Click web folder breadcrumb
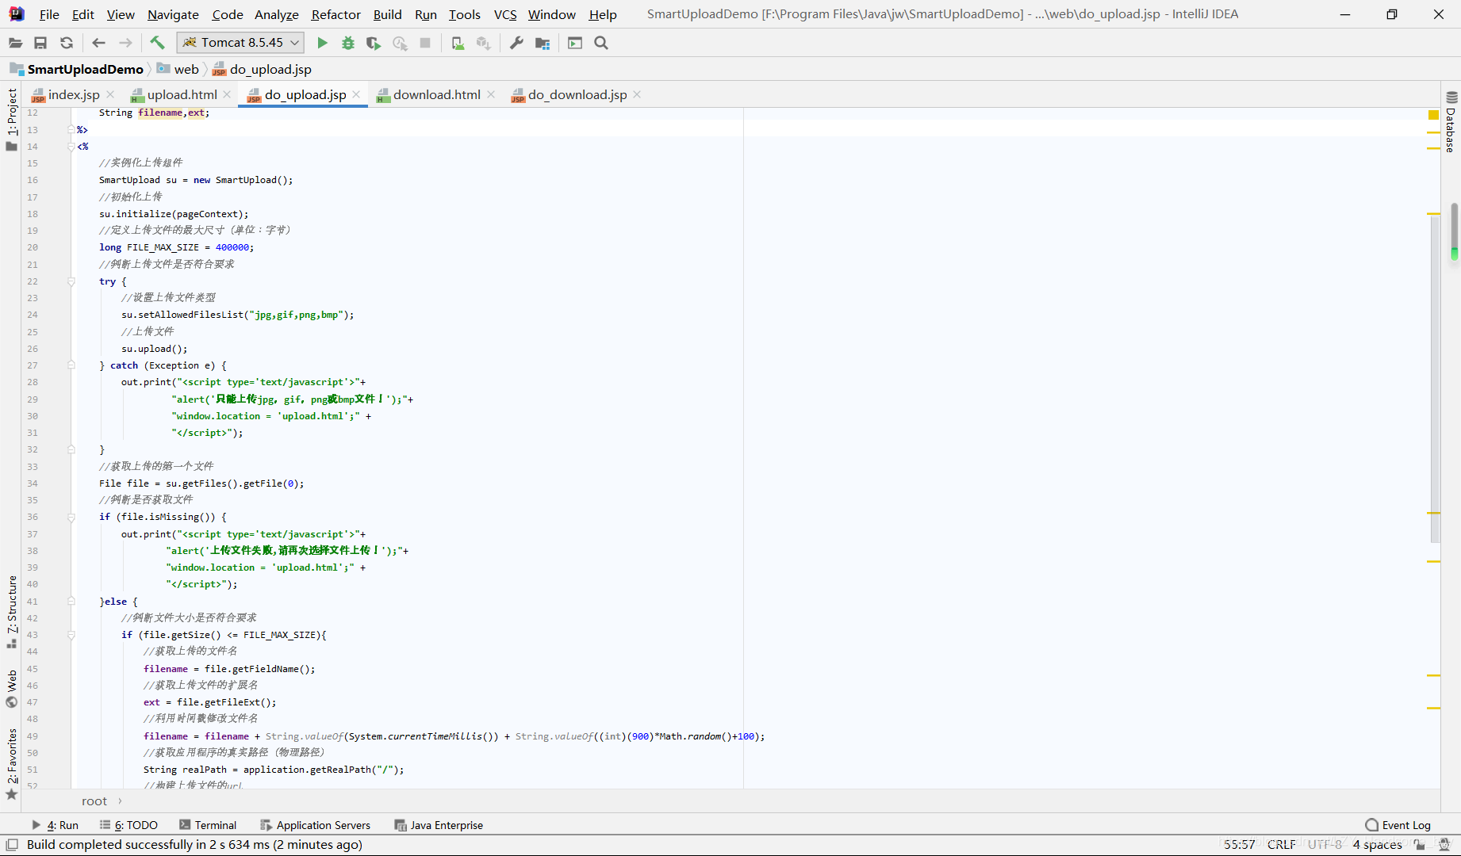The width and height of the screenshot is (1461, 856). coord(178,70)
